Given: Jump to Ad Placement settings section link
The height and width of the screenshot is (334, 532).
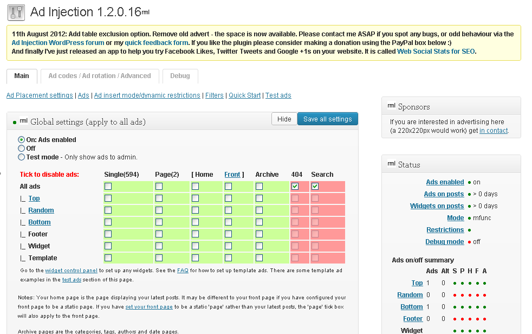Looking at the screenshot, I should (x=40, y=95).
